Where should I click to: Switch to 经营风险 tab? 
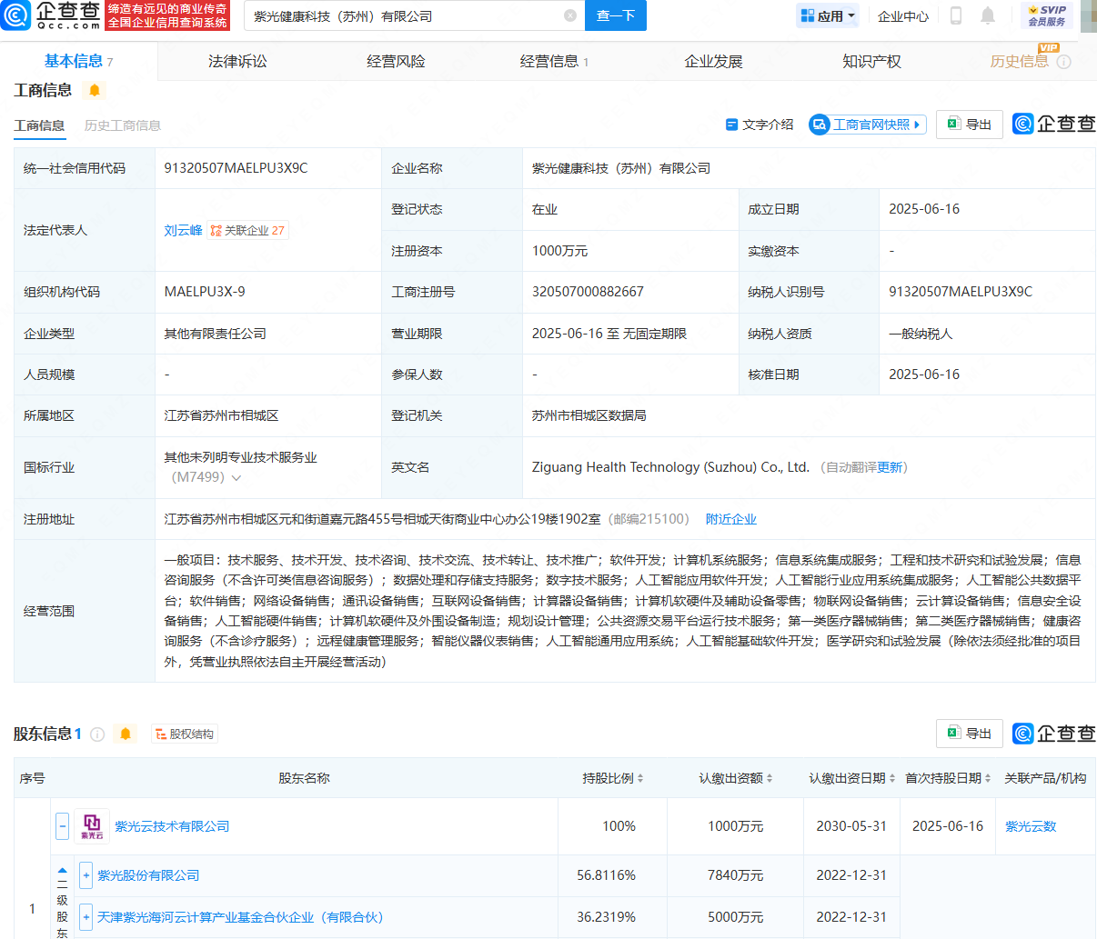point(396,61)
